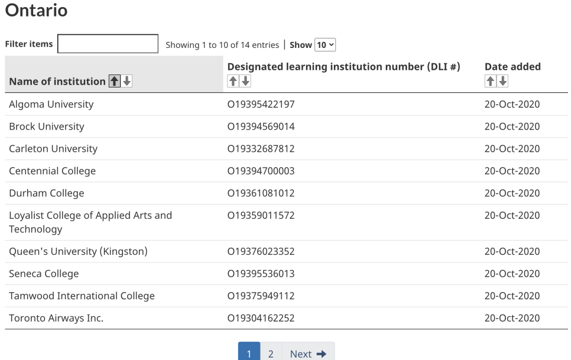Viewport: 571px width, 360px height.
Task: Sort Name of institution descending
Action: tap(126, 81)
